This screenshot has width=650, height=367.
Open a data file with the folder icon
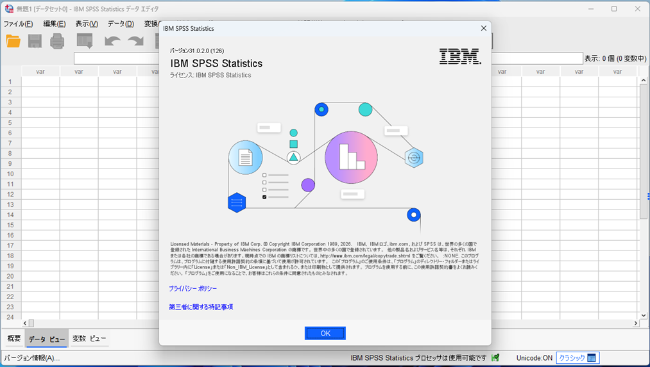coord(13,41)
